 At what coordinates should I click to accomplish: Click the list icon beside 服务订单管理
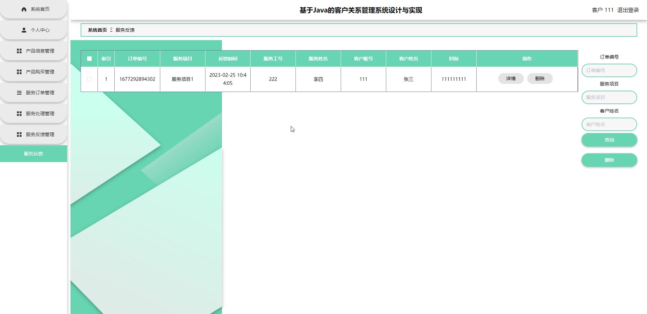(19, 93)
